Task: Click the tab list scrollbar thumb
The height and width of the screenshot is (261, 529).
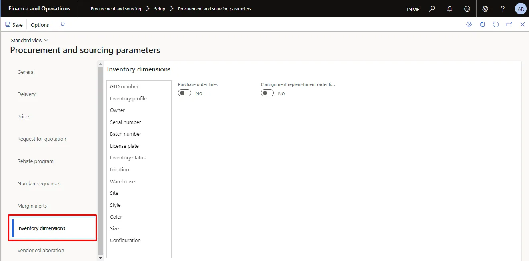Action: click(100, 160)
